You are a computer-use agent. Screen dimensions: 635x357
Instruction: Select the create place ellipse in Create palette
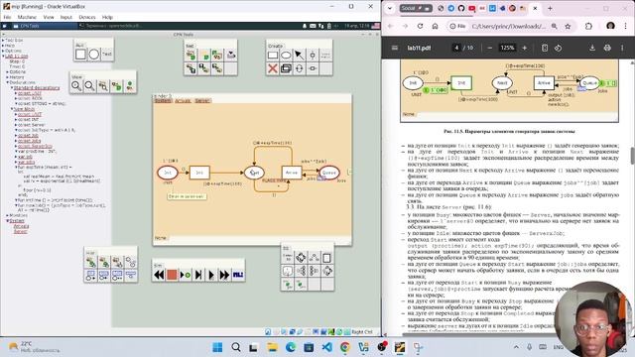pyautogui.click(x=286, y=56)
